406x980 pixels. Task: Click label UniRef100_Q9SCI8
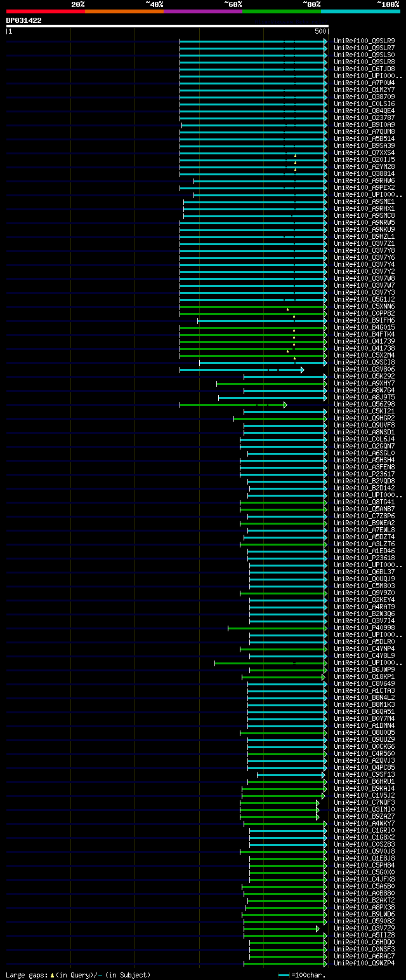tap(364, 362)
